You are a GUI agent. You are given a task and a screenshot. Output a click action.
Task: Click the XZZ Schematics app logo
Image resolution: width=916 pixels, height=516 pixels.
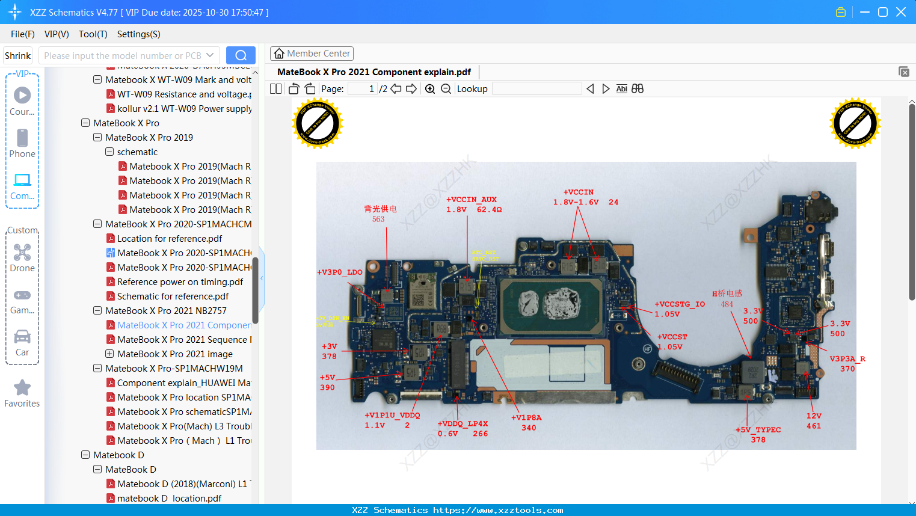(15, 12)
